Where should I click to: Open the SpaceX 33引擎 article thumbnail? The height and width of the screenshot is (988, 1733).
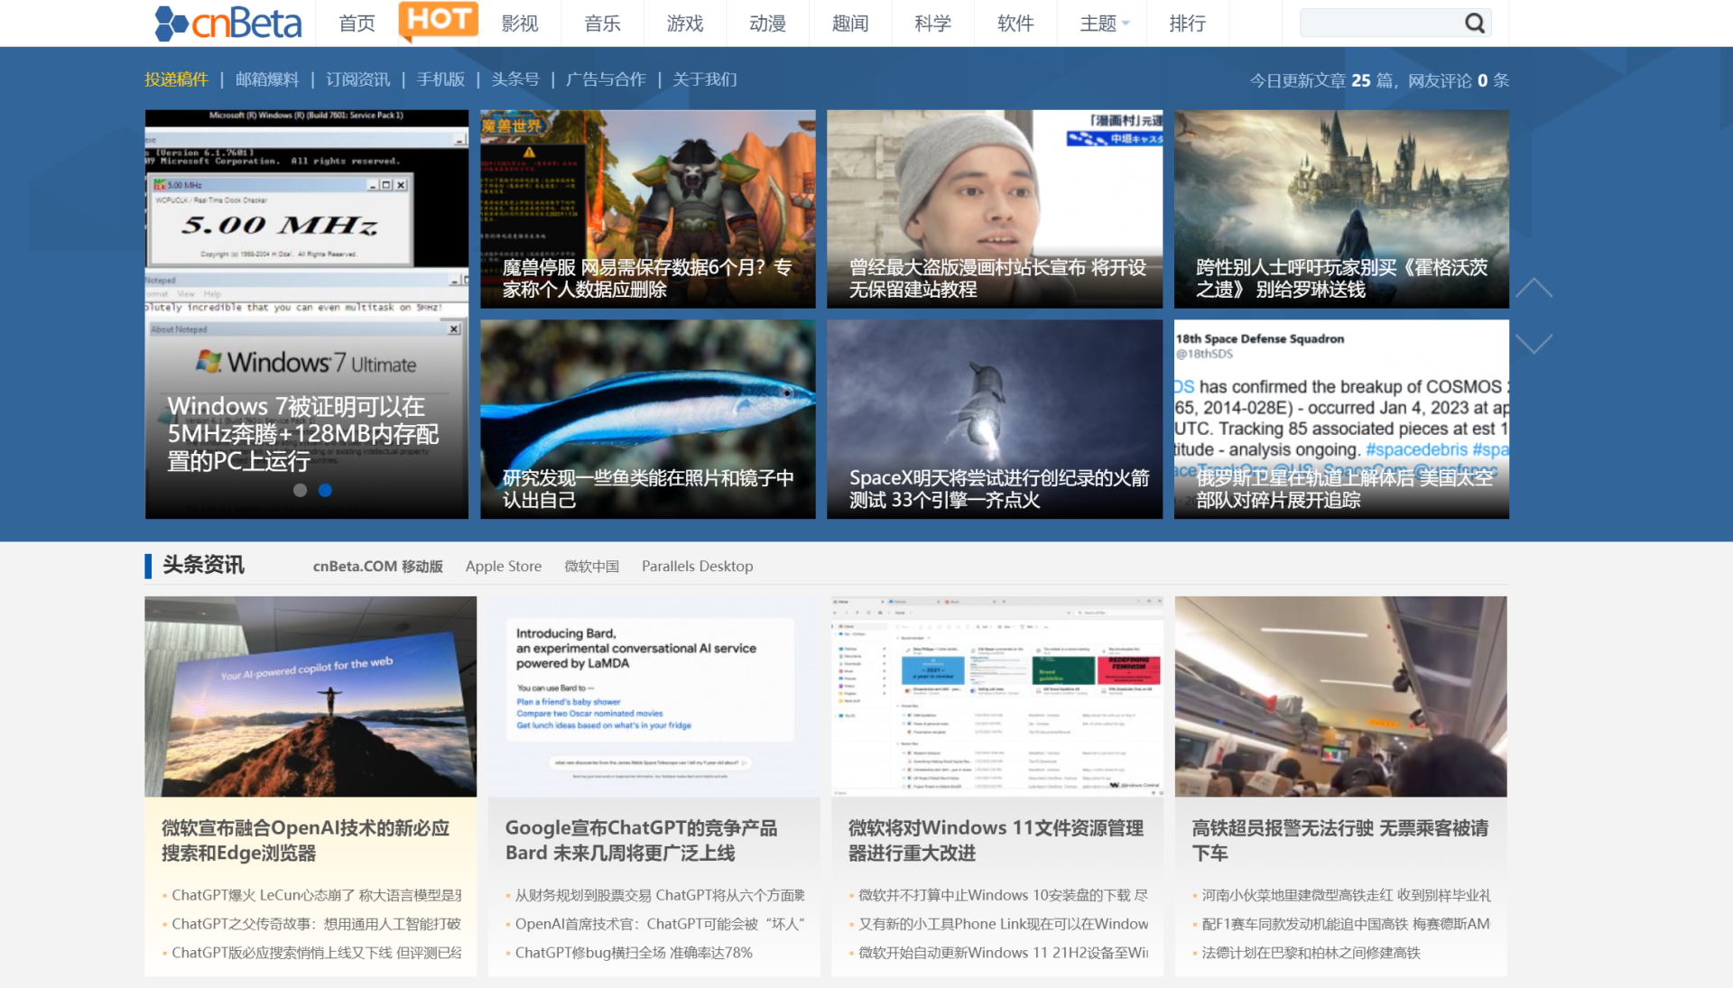[995, 420]
